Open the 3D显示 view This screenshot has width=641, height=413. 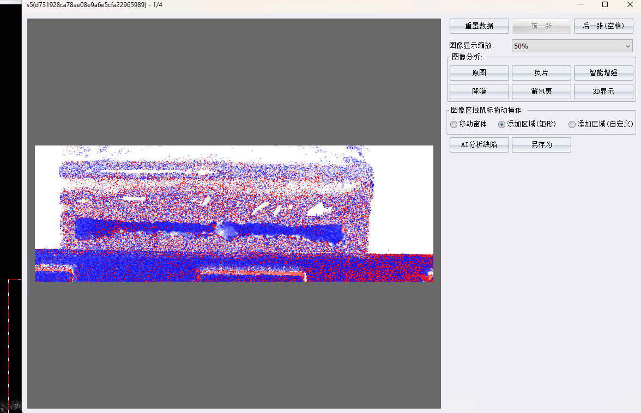tap(603, 92)
